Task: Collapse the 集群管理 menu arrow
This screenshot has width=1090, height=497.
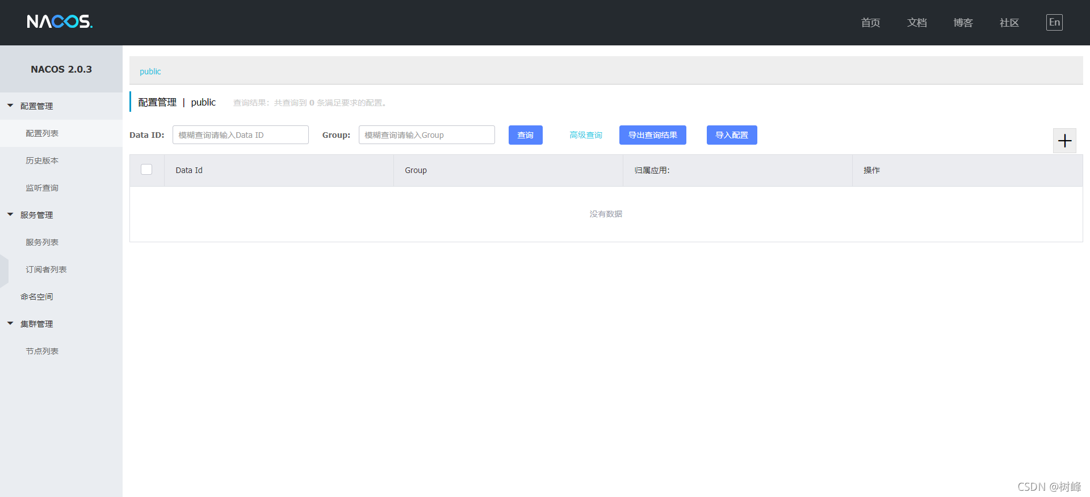Action: (x=10, y=323)
